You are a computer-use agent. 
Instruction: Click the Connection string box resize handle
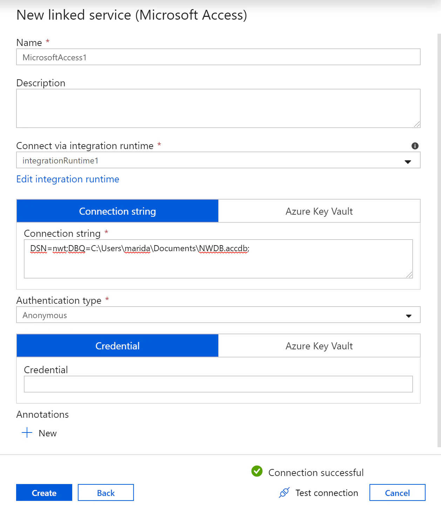409,275
